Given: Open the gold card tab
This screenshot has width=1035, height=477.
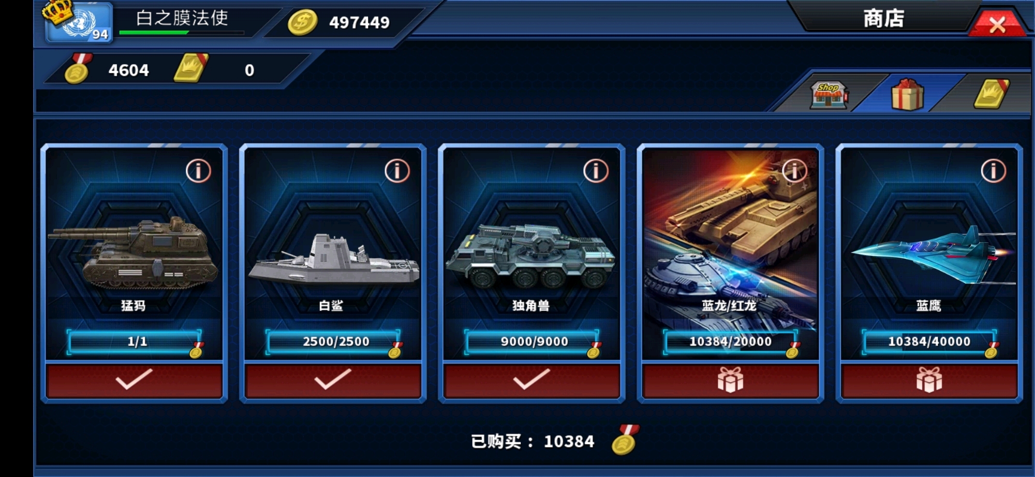Looking at the screenshot, I should [x=991, y=94].
